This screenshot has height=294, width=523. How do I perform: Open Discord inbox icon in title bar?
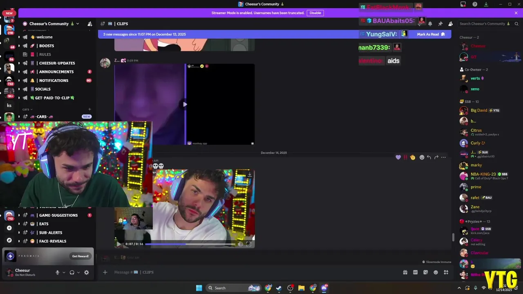[463, 4]
